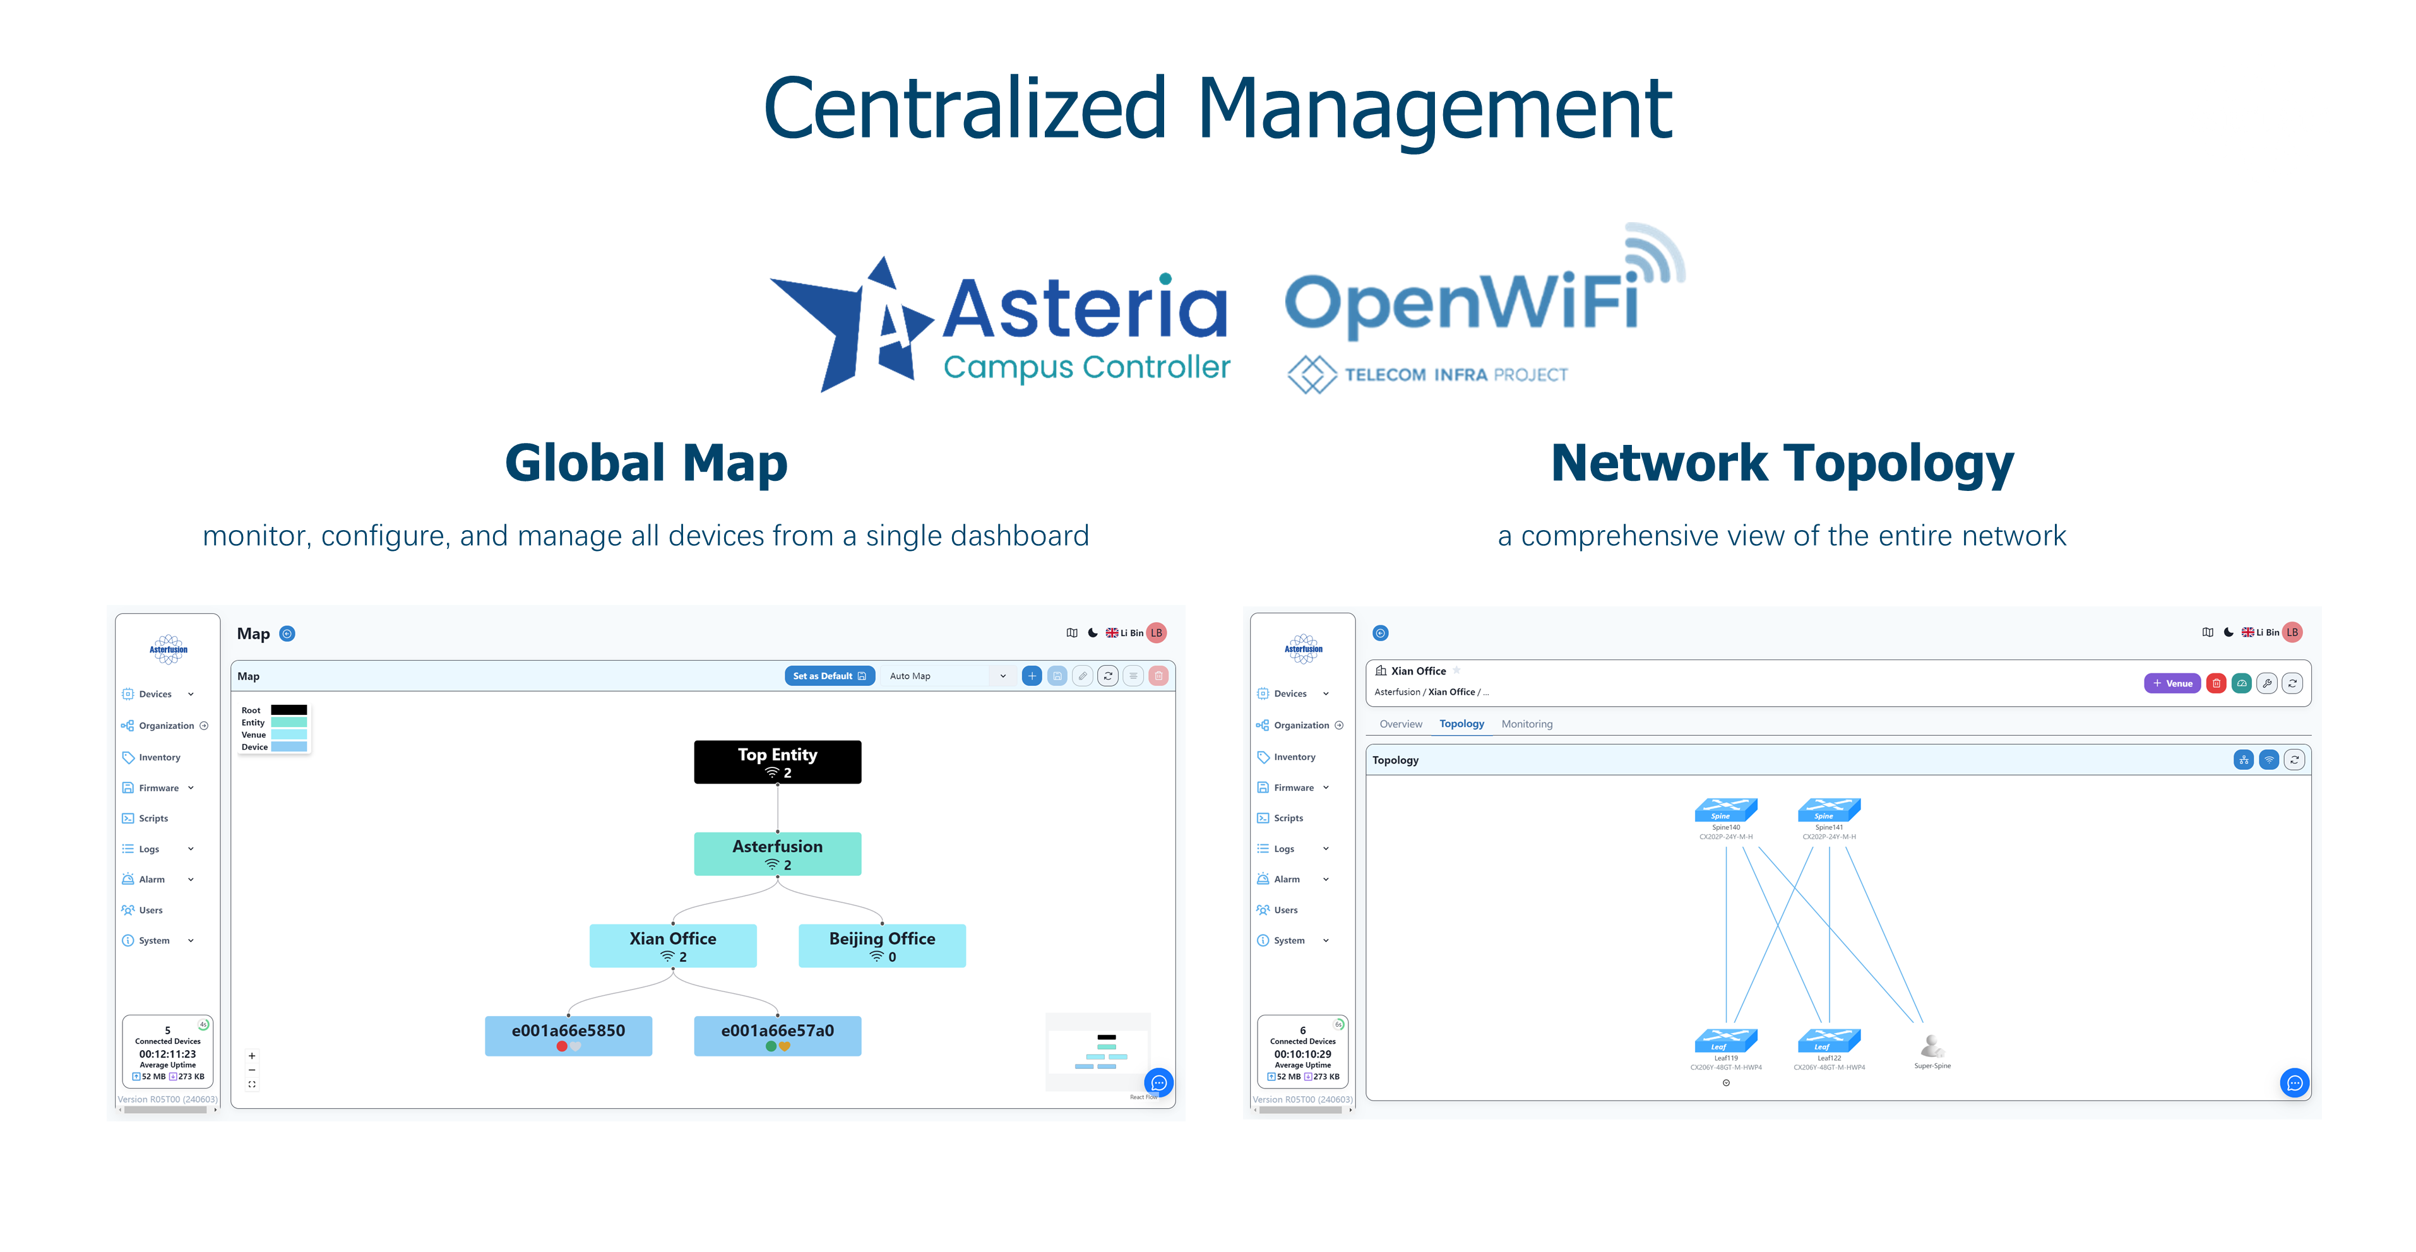Click the minimap thumbnail in Map canvas
The width and height of the screenshot is (2416, 1252).
1098,1052
